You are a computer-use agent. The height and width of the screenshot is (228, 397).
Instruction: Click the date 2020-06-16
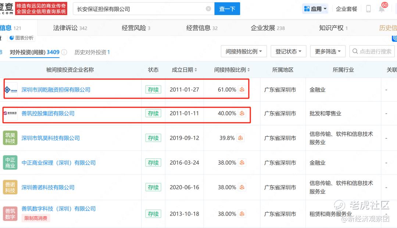click(184, 187)
